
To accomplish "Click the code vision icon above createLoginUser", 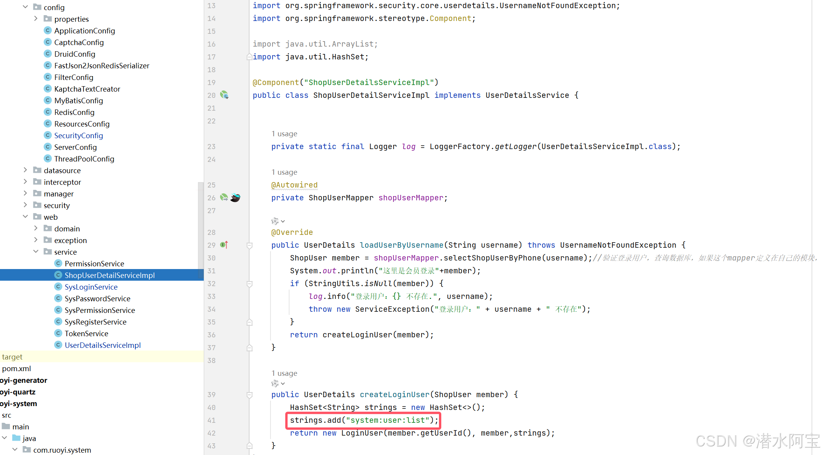I will click(x=275, y=384).
